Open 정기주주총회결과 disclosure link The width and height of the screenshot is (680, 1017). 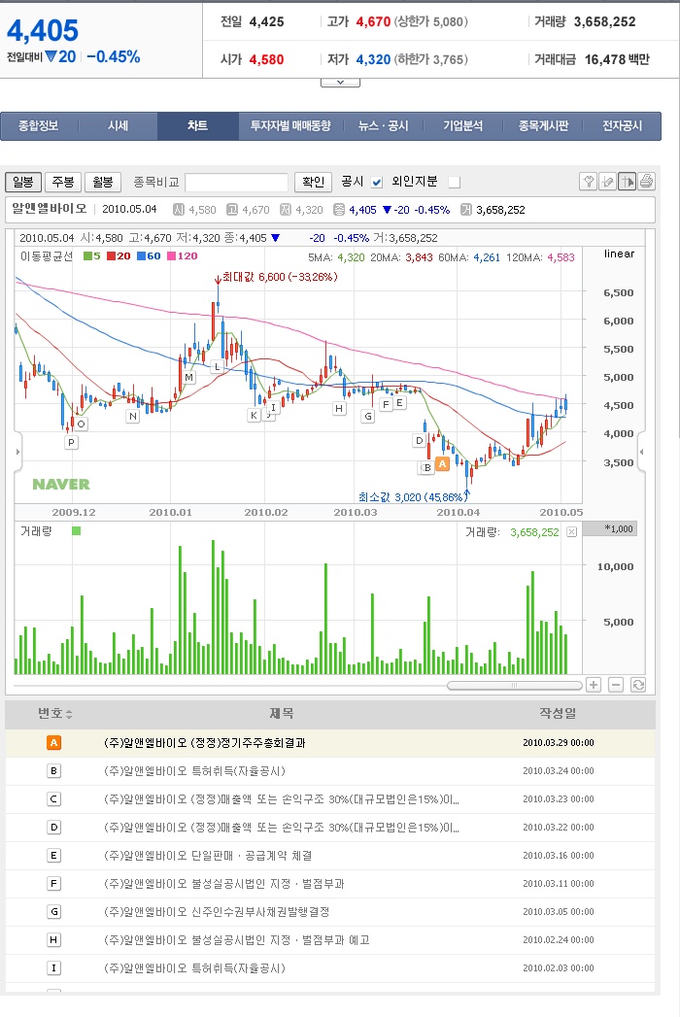tap(204, 743)
